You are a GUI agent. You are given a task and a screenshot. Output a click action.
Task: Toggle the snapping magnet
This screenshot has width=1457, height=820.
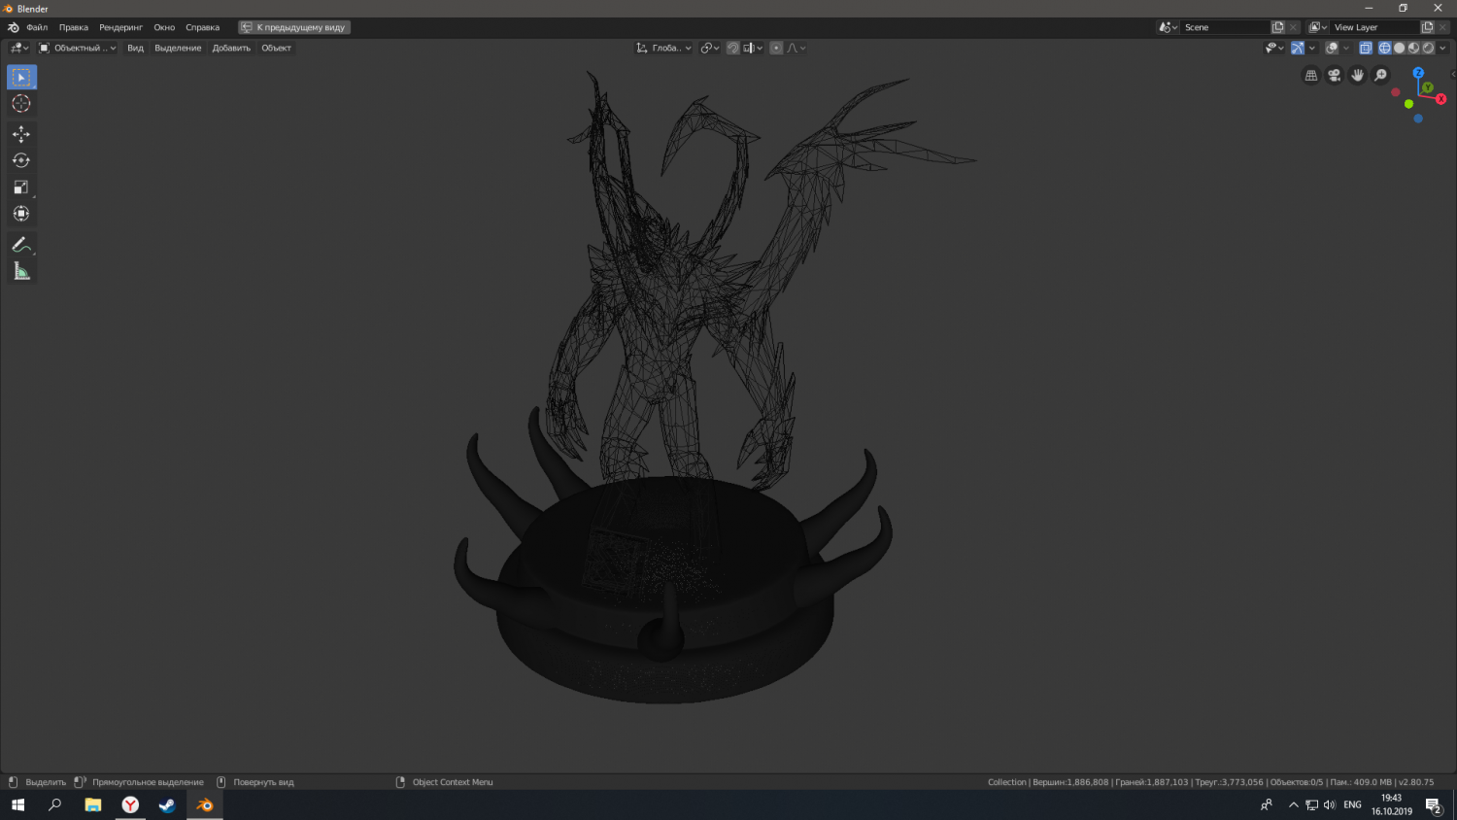click(733, 48)
